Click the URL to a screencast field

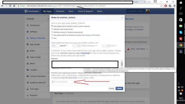point(87,82)
